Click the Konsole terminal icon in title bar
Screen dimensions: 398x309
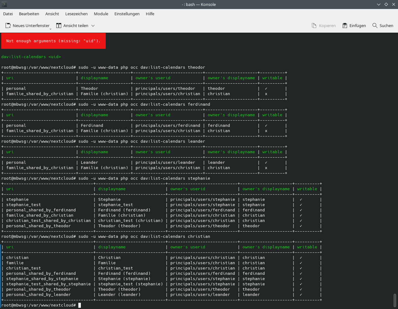click(x=4, y=4)
